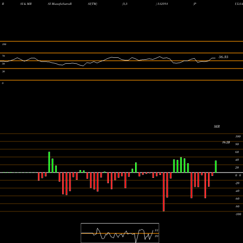Click the 'SI & MR' header text
Screen dimensions: 243x243
click(26, 4)
